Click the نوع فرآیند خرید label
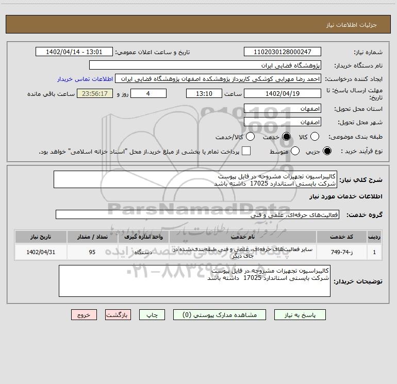The height and width of the screenshot is (384, 397). [361, 152]
